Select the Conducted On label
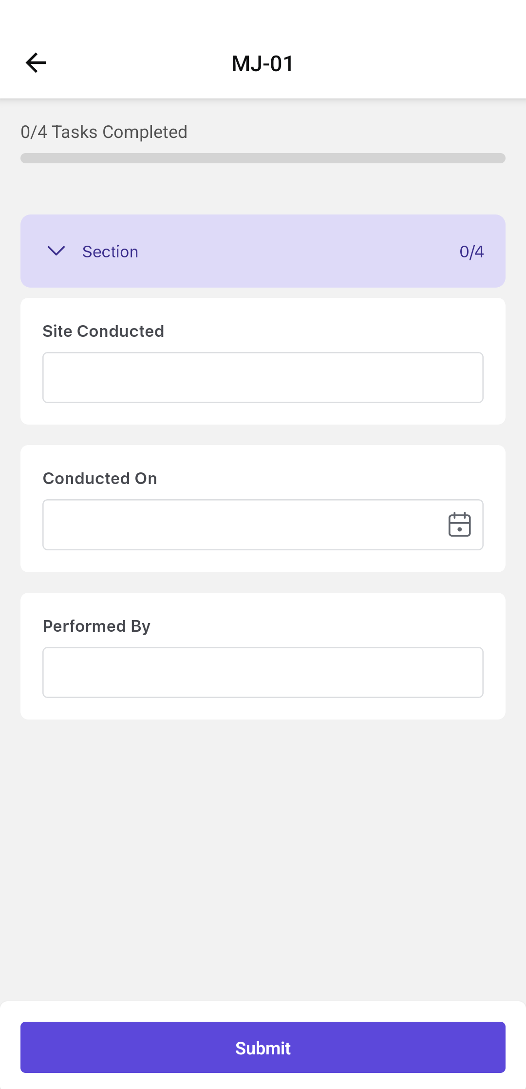Screen dimensions: 526x1089 click(100, 479)
